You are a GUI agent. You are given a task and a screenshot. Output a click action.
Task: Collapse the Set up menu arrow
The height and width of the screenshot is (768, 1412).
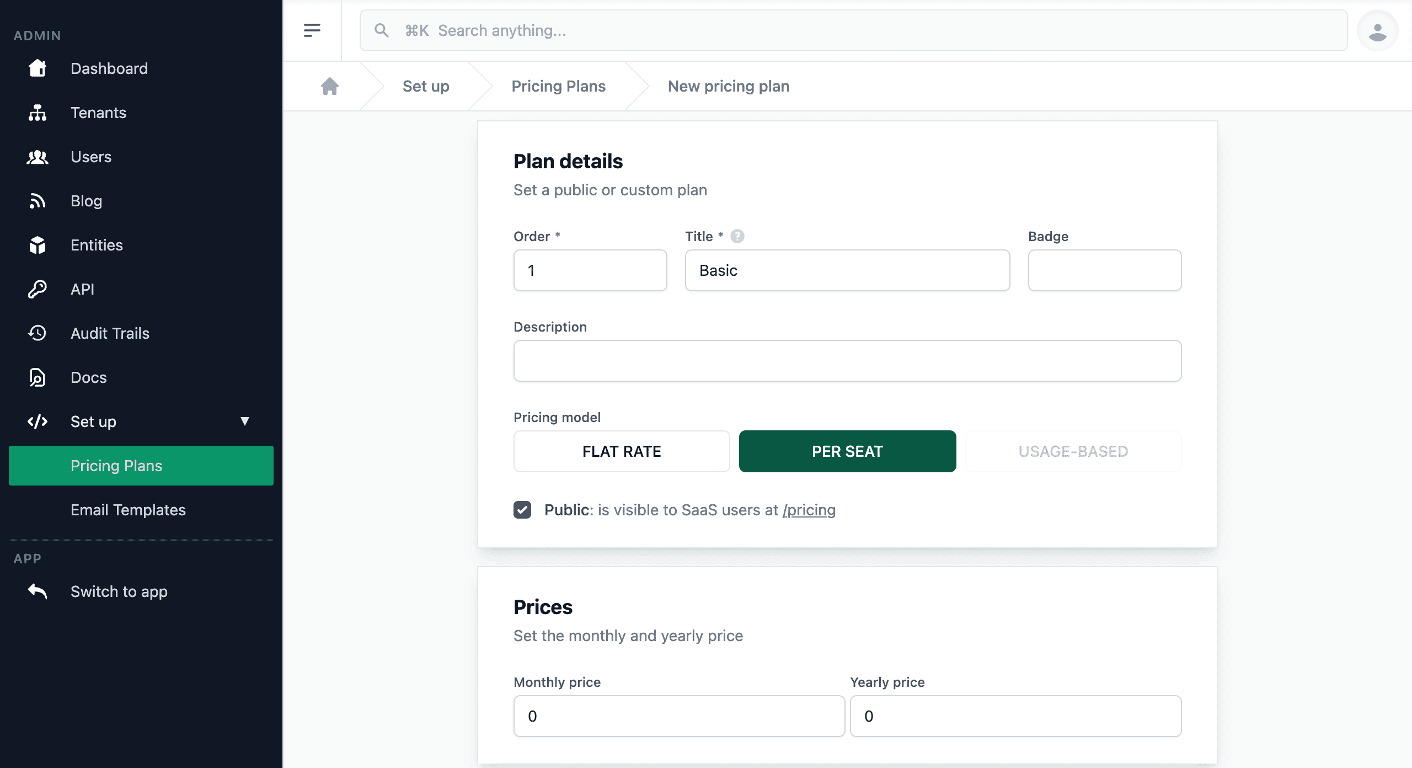(245, 422)
